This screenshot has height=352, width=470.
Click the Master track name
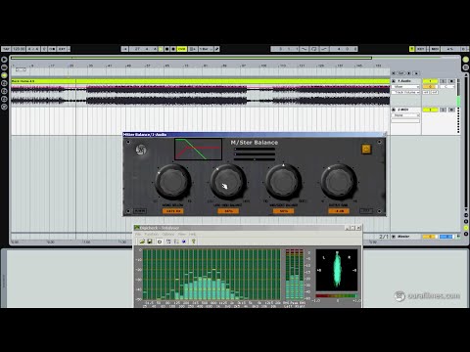tap(403, 237)
